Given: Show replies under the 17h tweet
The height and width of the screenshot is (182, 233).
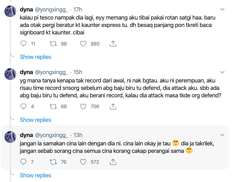Looking at the screenshot, I should (x=35, y=57).
